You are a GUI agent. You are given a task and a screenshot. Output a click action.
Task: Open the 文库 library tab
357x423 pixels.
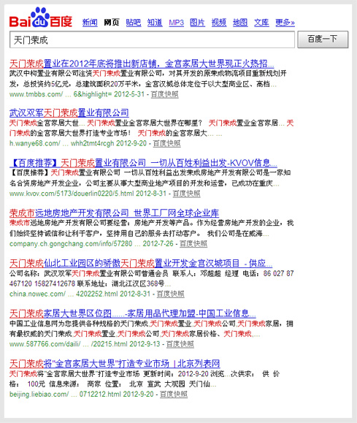(261, 23)
